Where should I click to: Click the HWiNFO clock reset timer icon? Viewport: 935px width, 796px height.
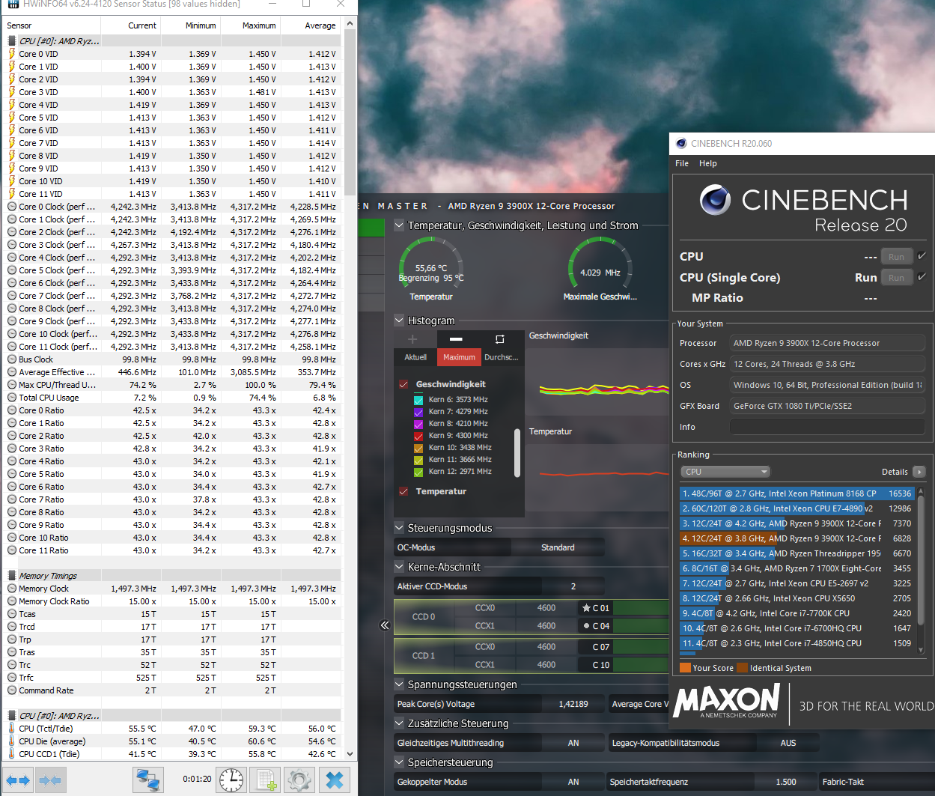tap(231, 780)
